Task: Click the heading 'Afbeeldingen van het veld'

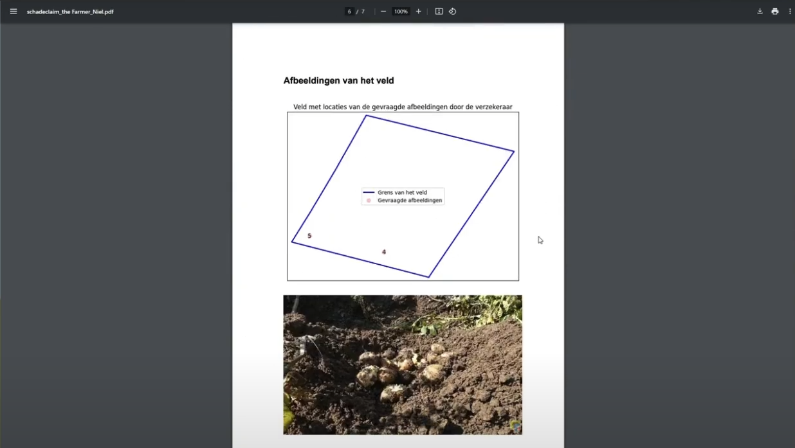Action: tap(338, 80)
